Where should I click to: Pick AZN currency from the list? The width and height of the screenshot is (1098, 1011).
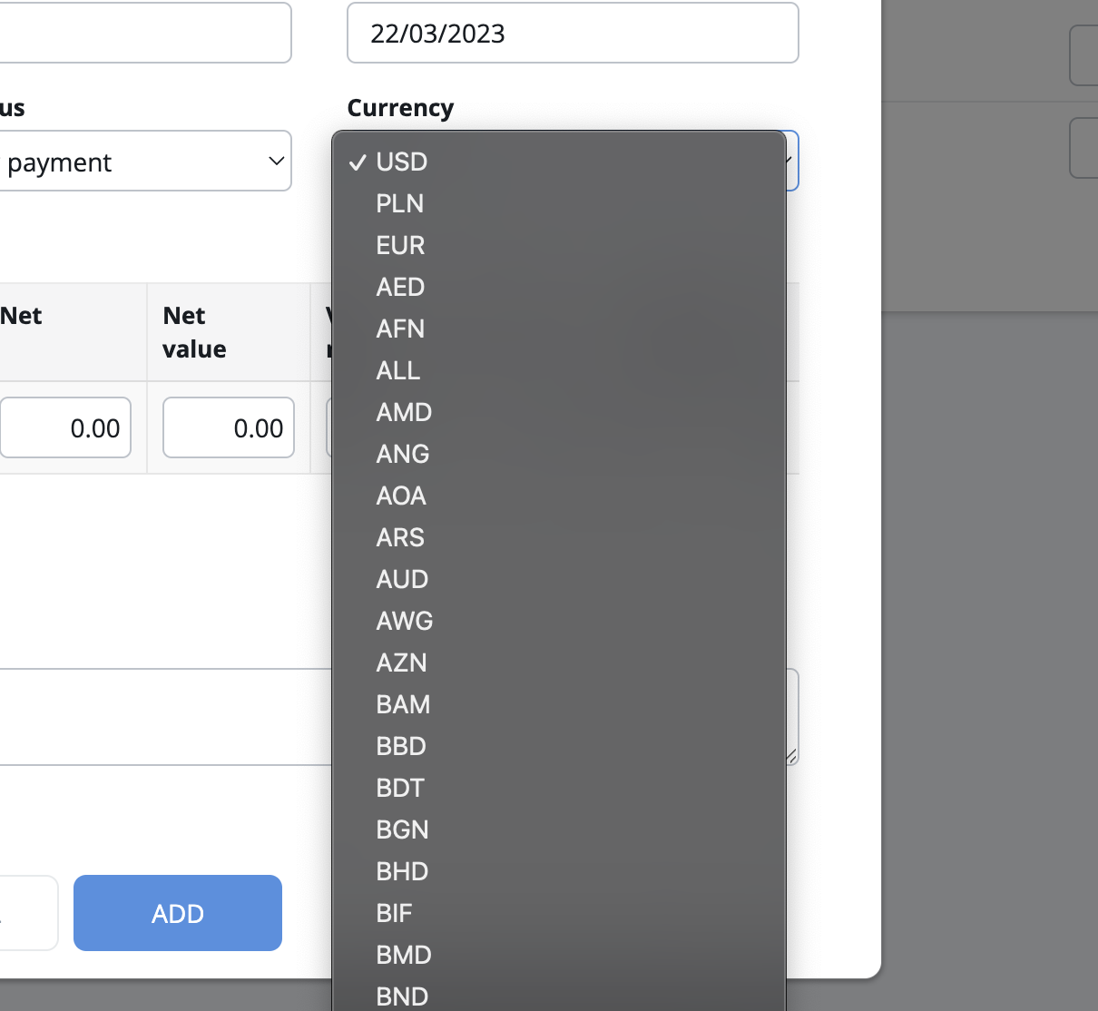point(401,663)
